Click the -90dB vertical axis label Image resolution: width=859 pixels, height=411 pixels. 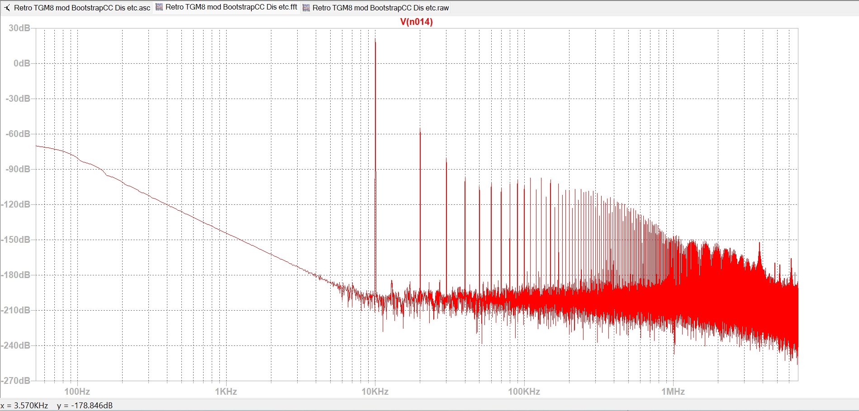pos(18,169)
